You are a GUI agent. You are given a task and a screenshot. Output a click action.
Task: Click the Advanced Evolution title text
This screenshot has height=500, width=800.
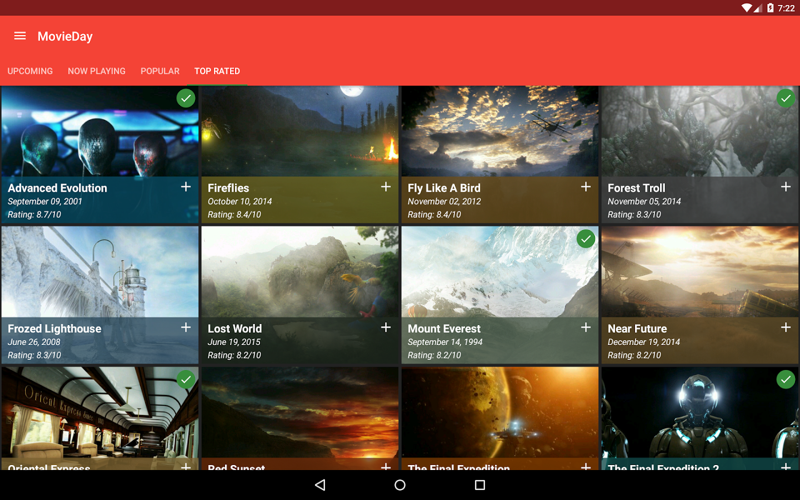click(57, 188)
